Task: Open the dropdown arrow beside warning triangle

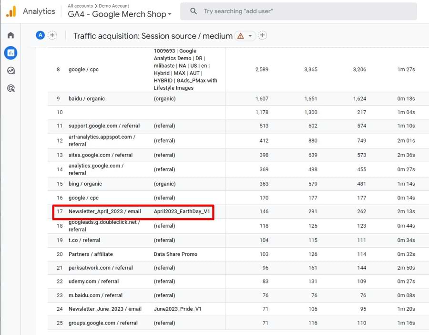Action: coord(250,36)
